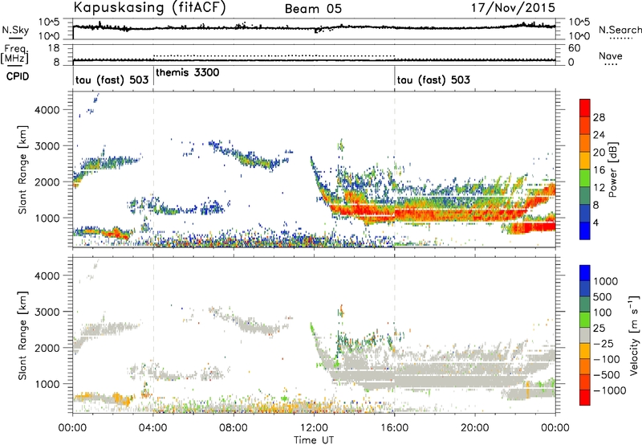Click the dotted Nave line in frequency panel

274,55
